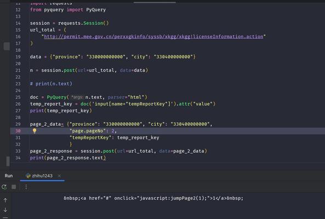Show intention actions via lightbulb icon
325x219 pixels.
(35, 131)
